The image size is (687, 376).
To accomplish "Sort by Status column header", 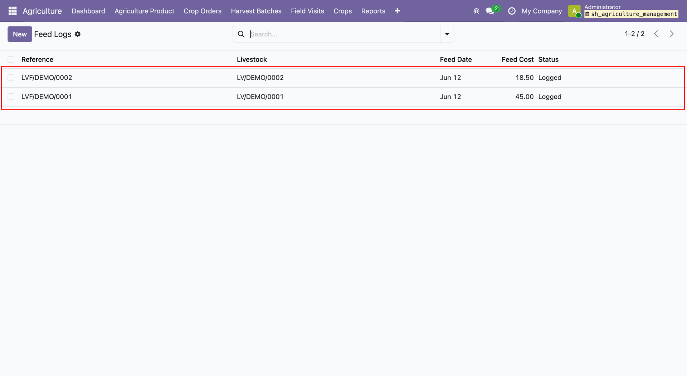I will [548, 59].
